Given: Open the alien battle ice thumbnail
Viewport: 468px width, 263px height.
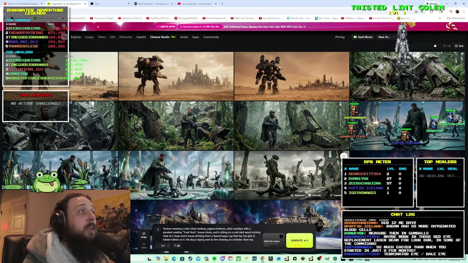Looking at the screenshot, I should point(176,175).
